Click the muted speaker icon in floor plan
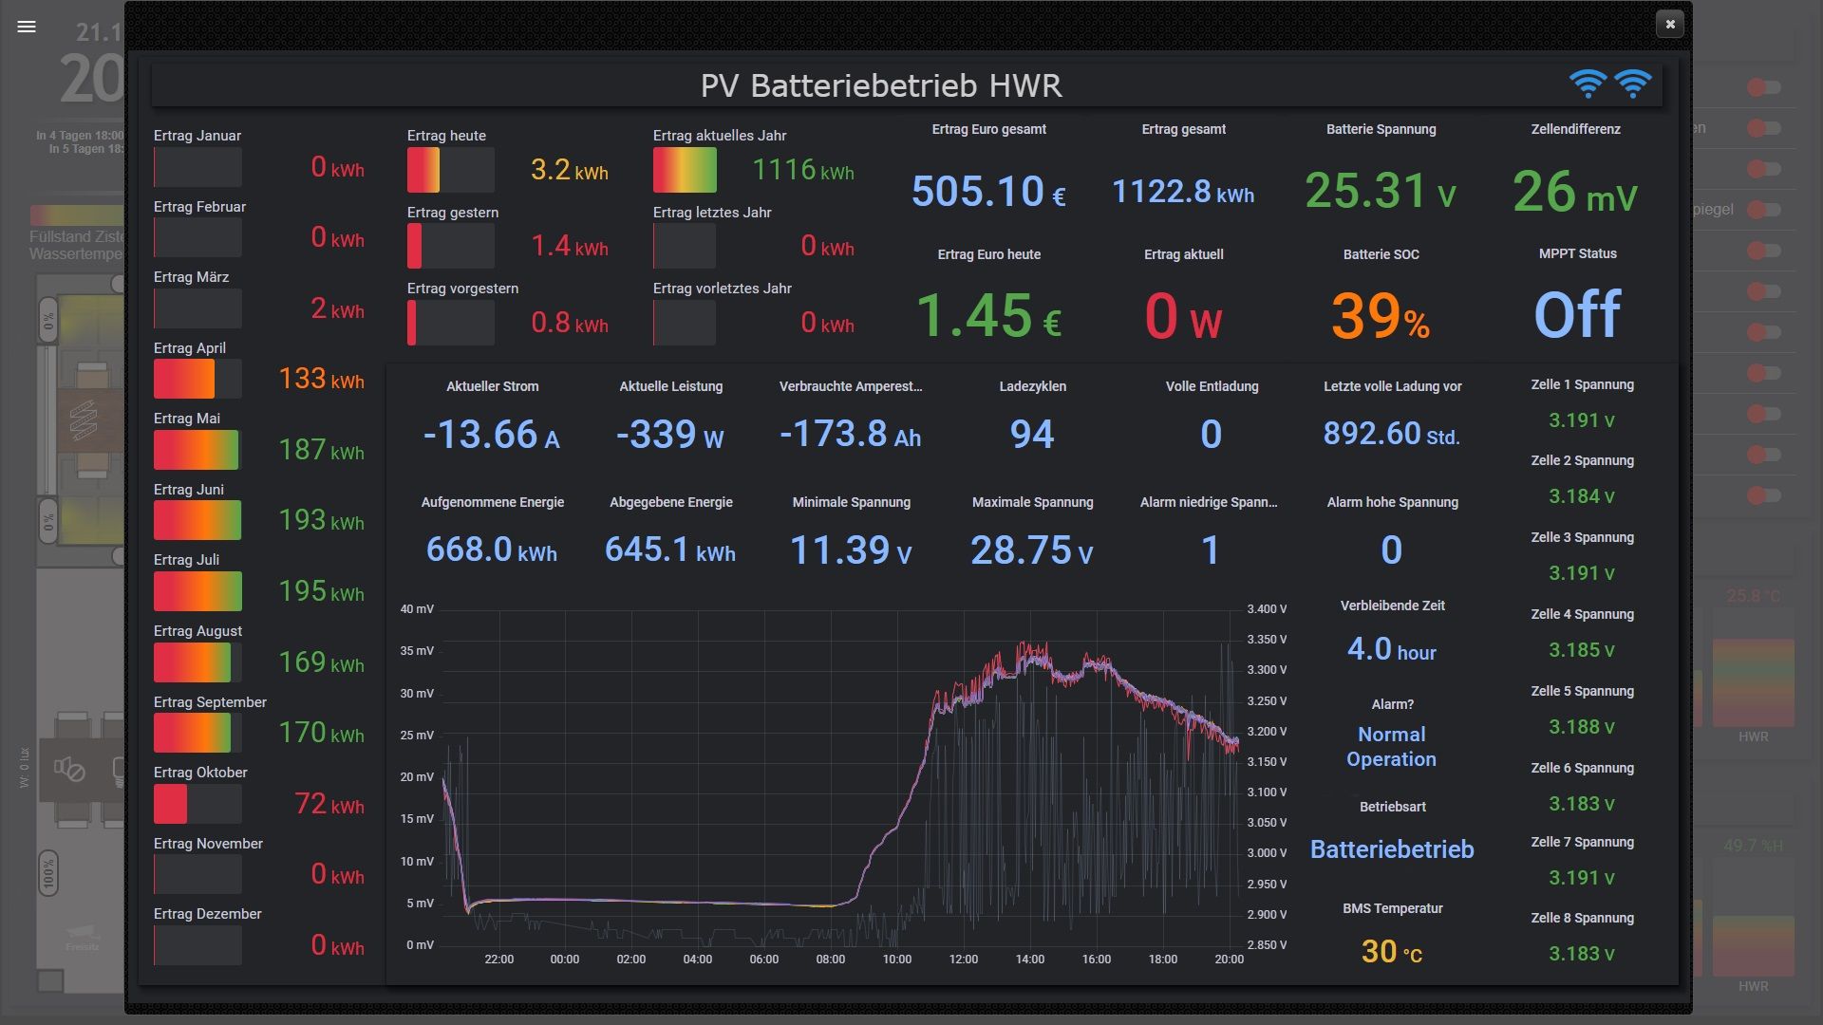 pyautogui.click(x=69, y=769)
